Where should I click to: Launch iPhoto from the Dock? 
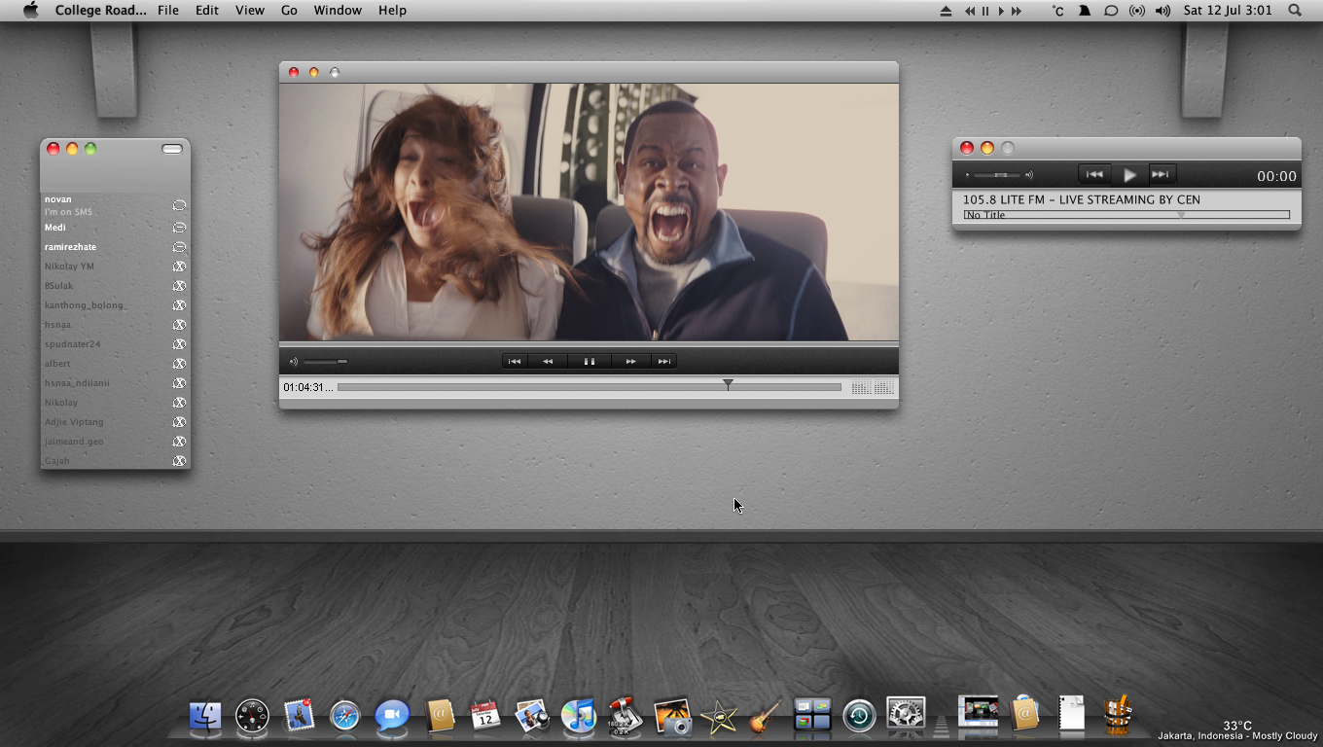pos(532,717)
